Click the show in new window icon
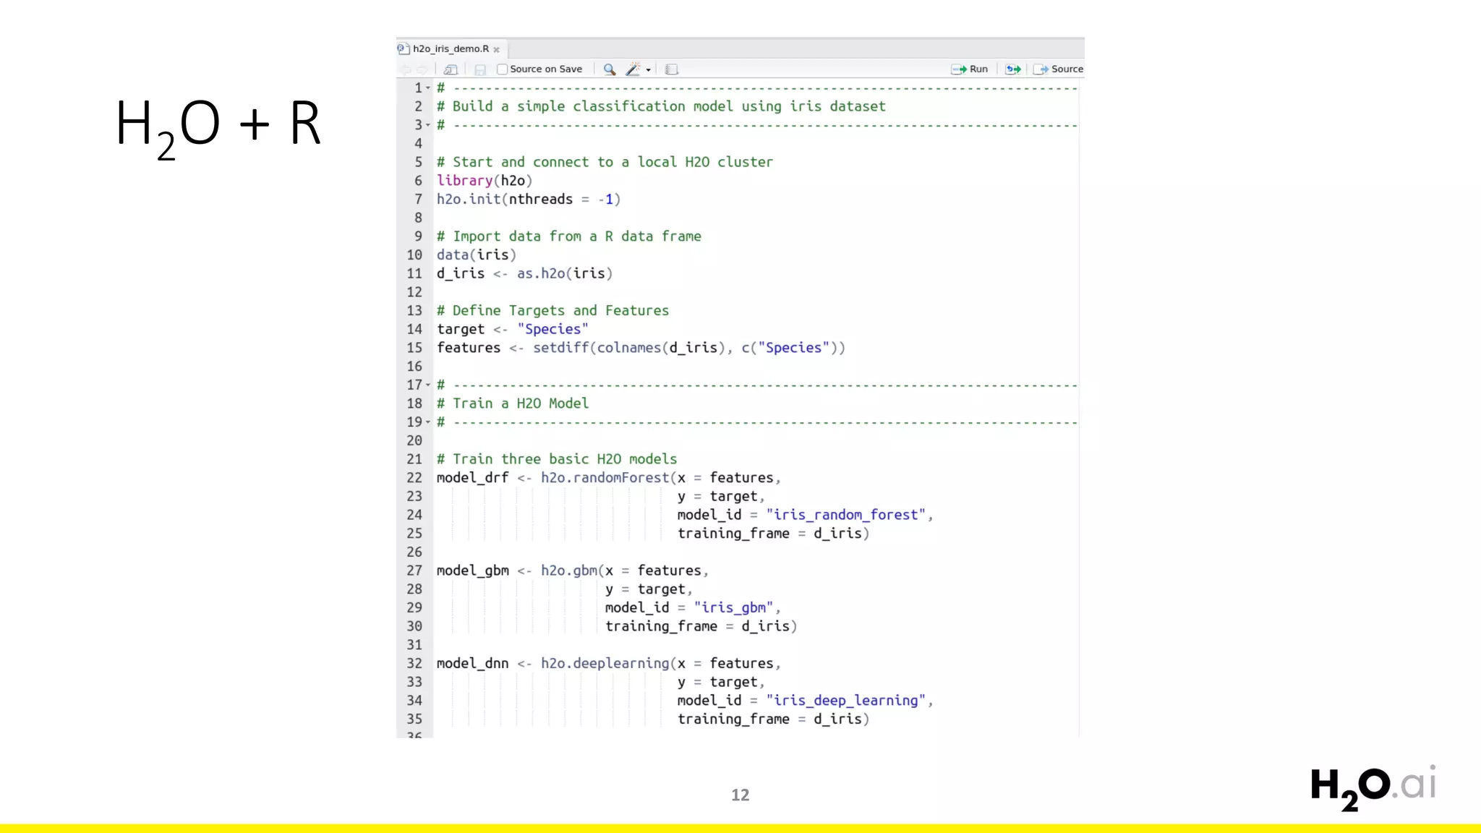This screenshot has height=833, width=1481. click(x=451, y=69)
